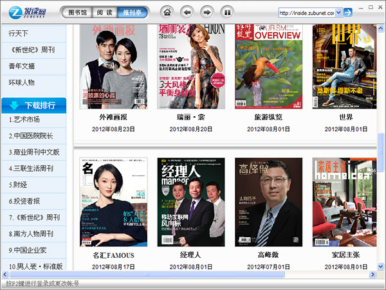The height and width of the screenshot is (290, 386).
Task: Click the vertical scrollbar up arrow
Action: 381,28
